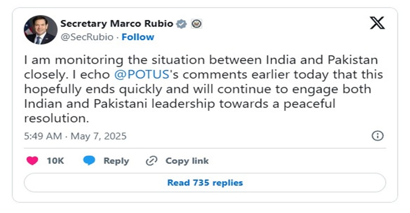Click the blue verified checkmark badge
Screen dimensions: 410x213
(182, 24)
